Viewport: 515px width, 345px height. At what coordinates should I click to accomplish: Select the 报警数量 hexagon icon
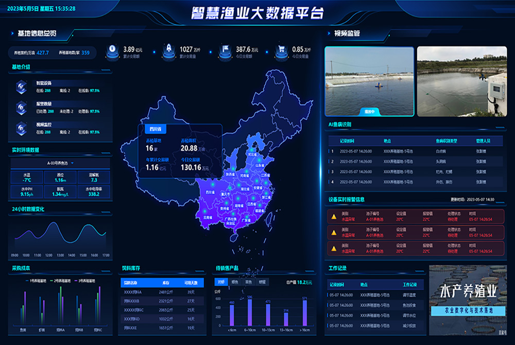coord(22,107)
